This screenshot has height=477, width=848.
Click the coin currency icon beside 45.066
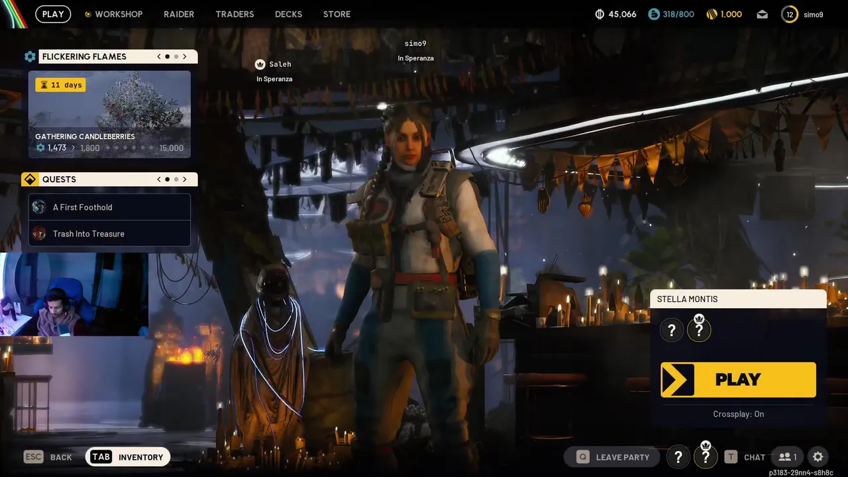coord(600,14)
